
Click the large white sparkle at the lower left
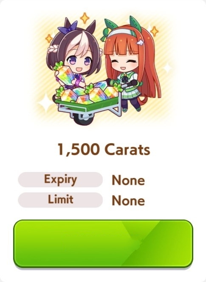pyautogui.click(x=46, y=102)
